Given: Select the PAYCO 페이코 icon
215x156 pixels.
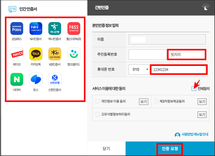Looking at the screenshot, I should point(17,54).
